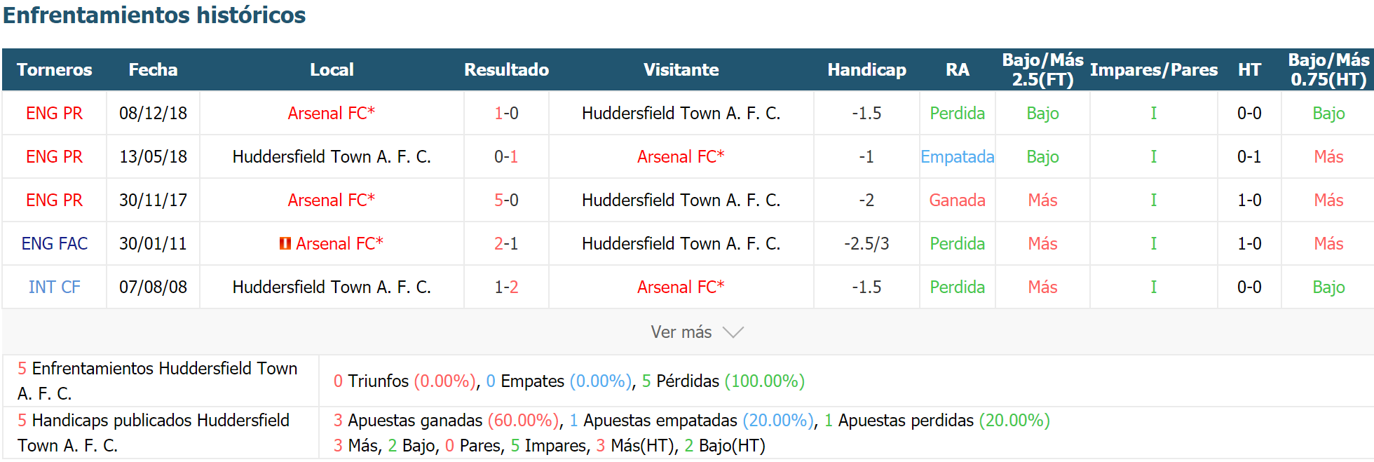Open Huddersfield Town local team on 13/05/18
The width and height of the screenshot is (1374, 462).
coord(332,156)
